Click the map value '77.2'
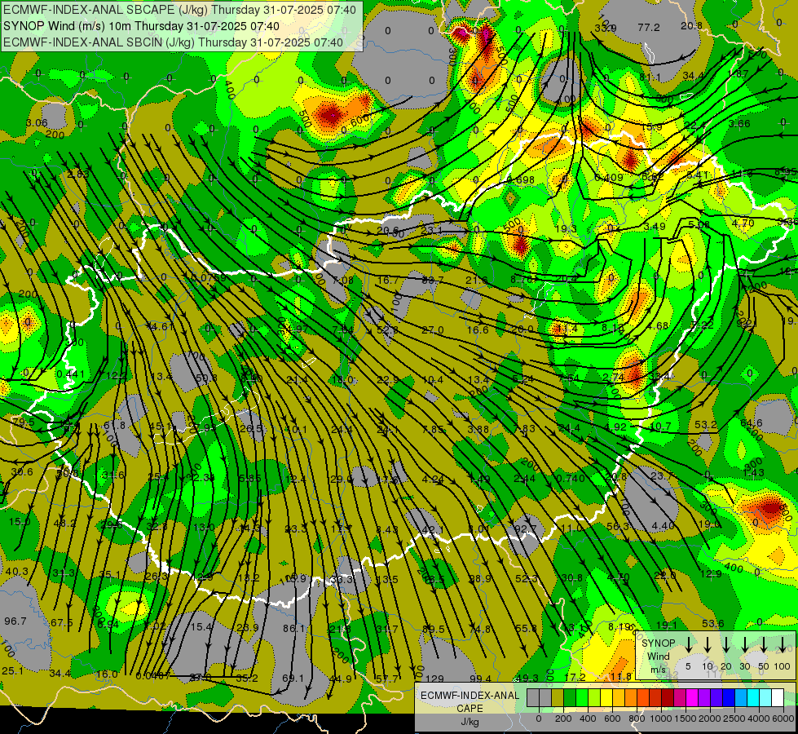Image resolution: width=798 pixels, height=734 pixels. [649, 28]
